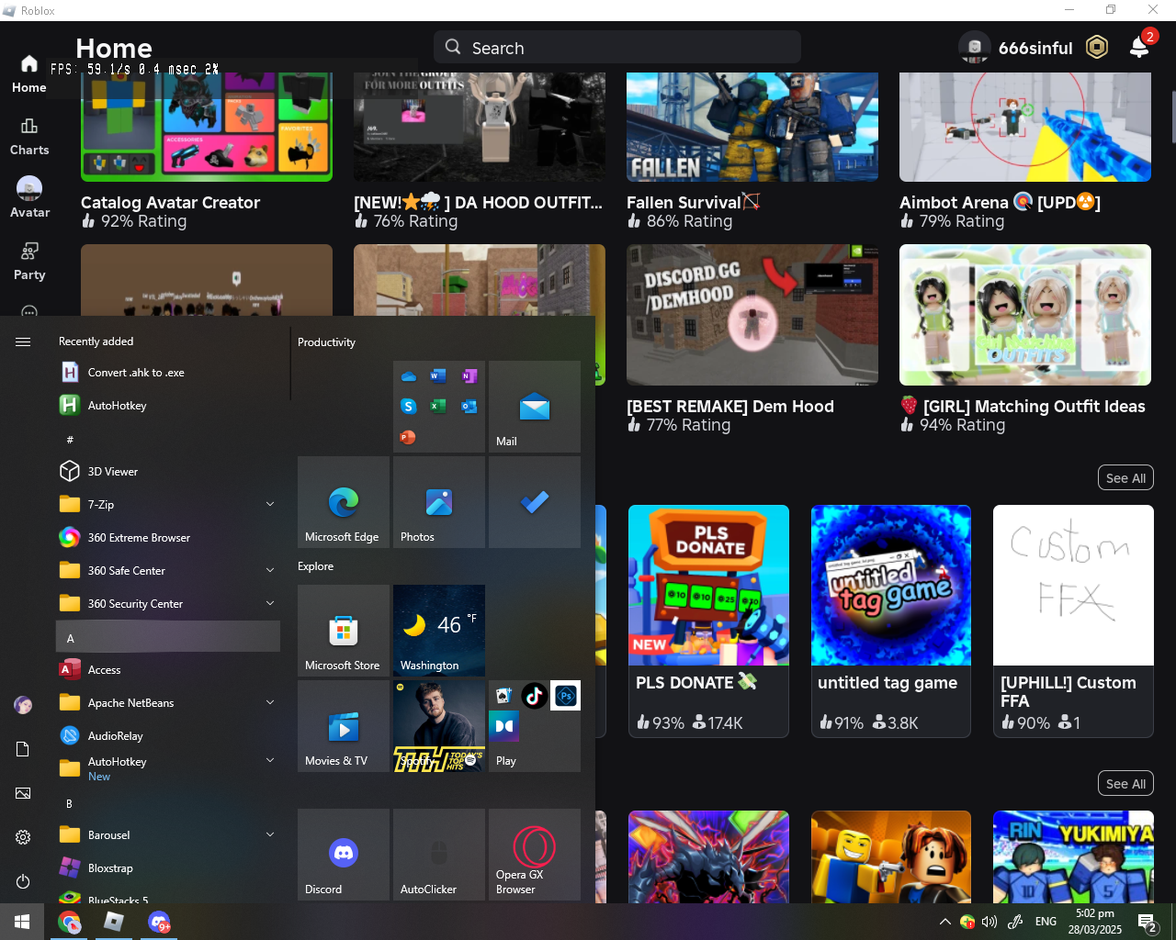Open Settings gear in Start menu

(23, 837)
